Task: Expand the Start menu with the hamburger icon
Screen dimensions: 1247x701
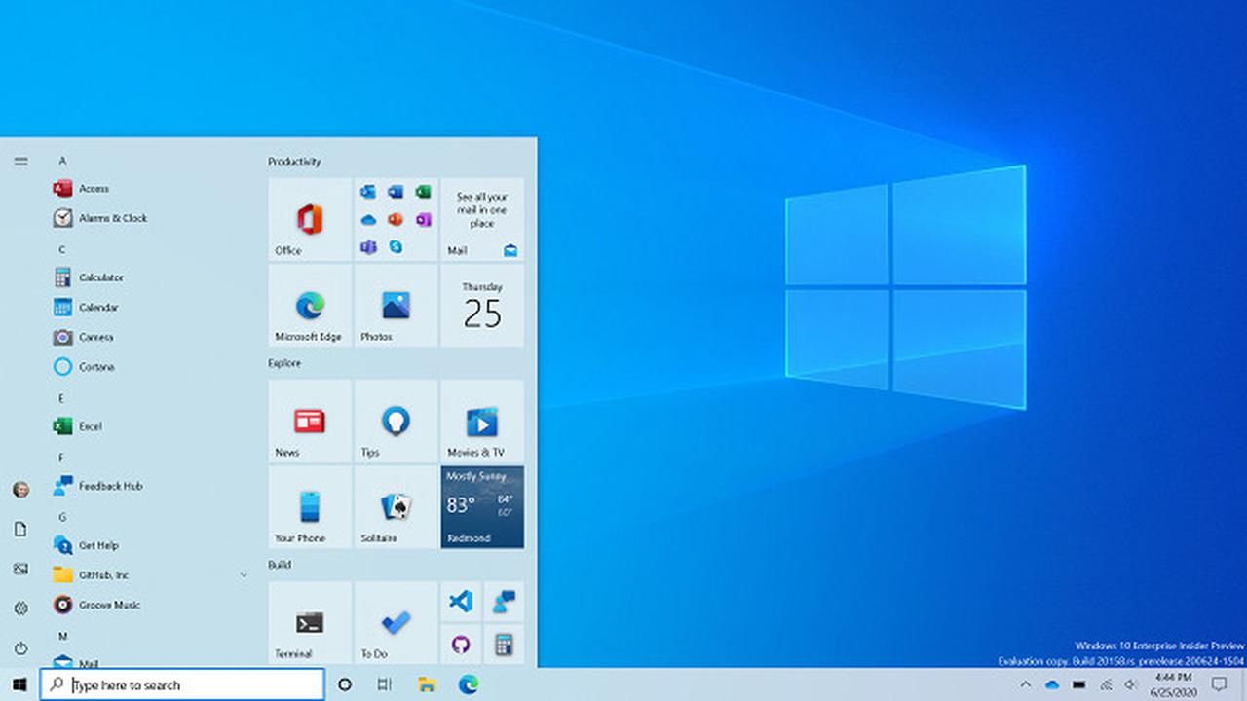Action: [20, 161]
